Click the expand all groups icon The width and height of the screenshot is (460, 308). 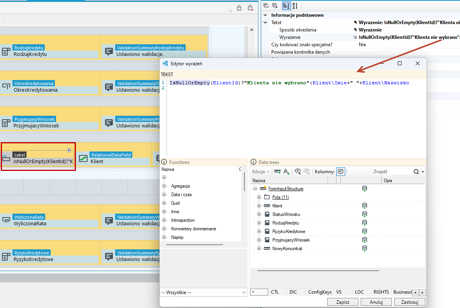pos(275,5)
